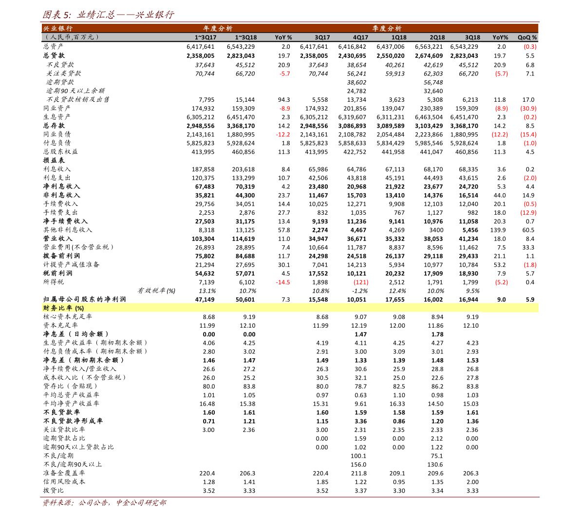Screen dimensions: 580x517
Task: Select the "计提资产减值准备" row label
Action: pos(72,264)
